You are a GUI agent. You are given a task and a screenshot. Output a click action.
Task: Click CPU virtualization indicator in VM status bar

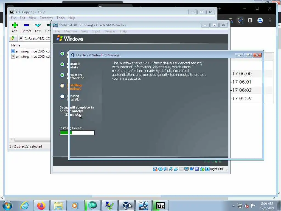[197, 169]
